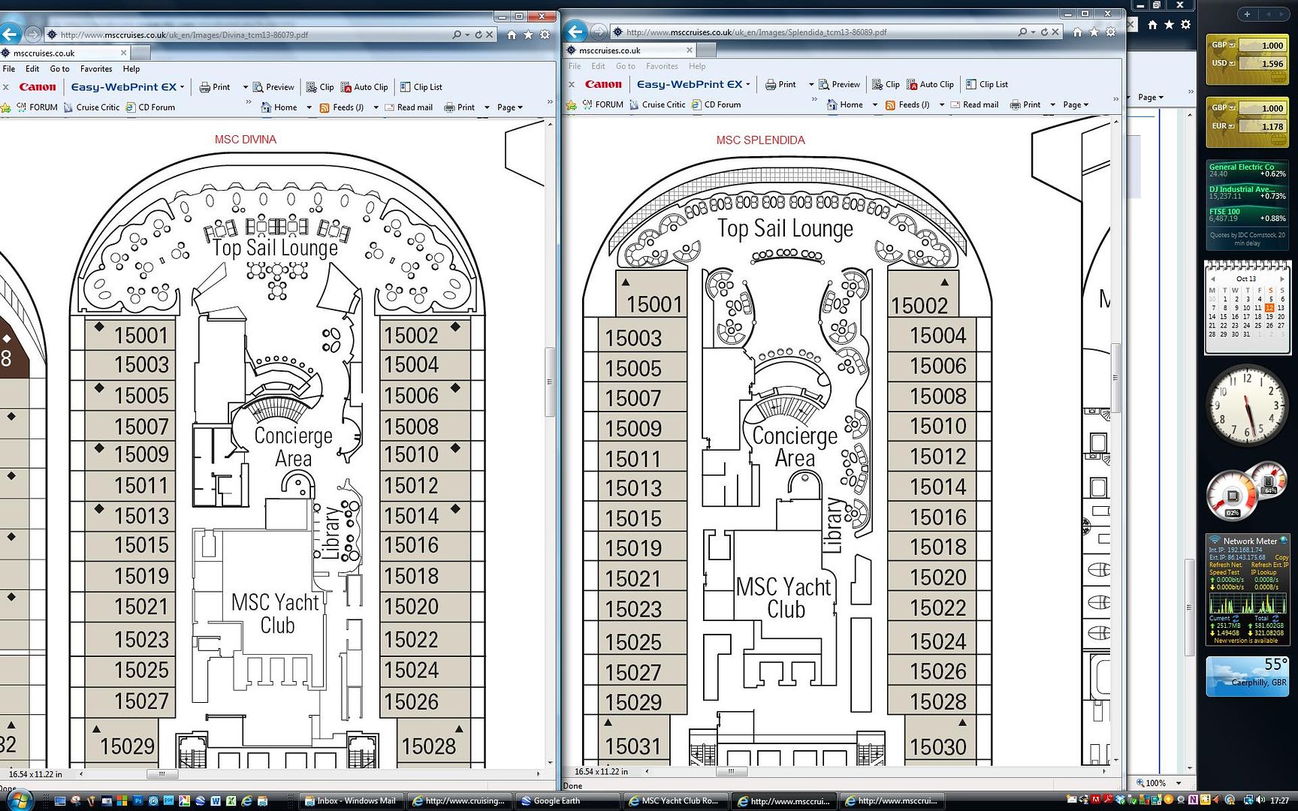Expand Easy-WebPrint EX dropdown in Divina window
The width and height of the screenshot is (1298, 811).
(182, 87)
